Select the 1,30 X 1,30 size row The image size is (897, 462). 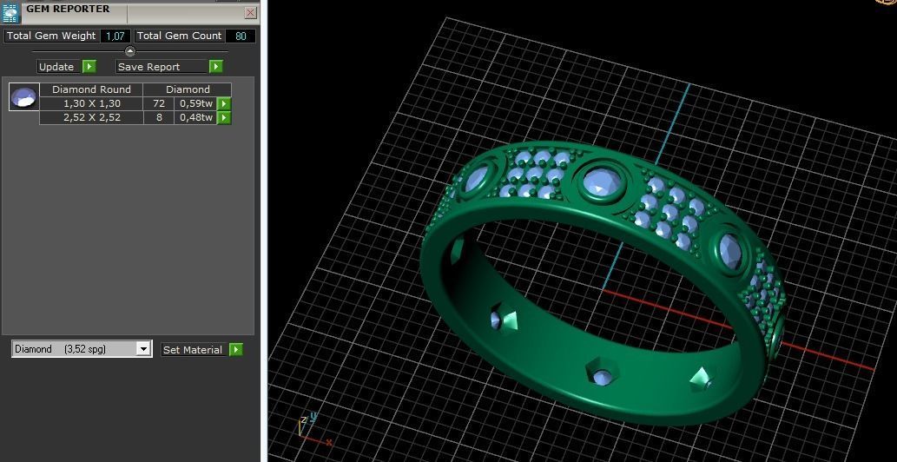(x=91, y=103)
